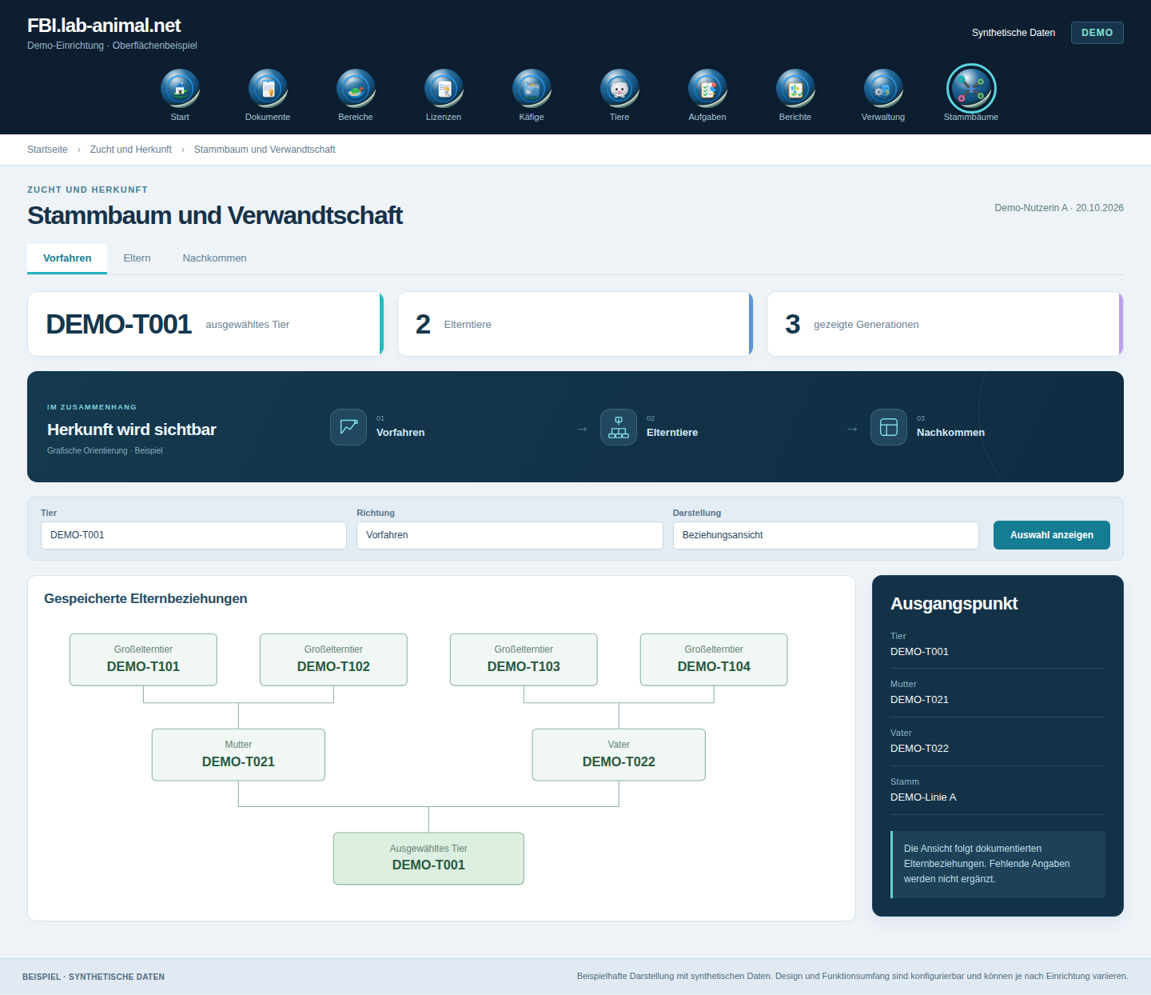
Task: Open the Start navigation icon
Action: [180, 89]
